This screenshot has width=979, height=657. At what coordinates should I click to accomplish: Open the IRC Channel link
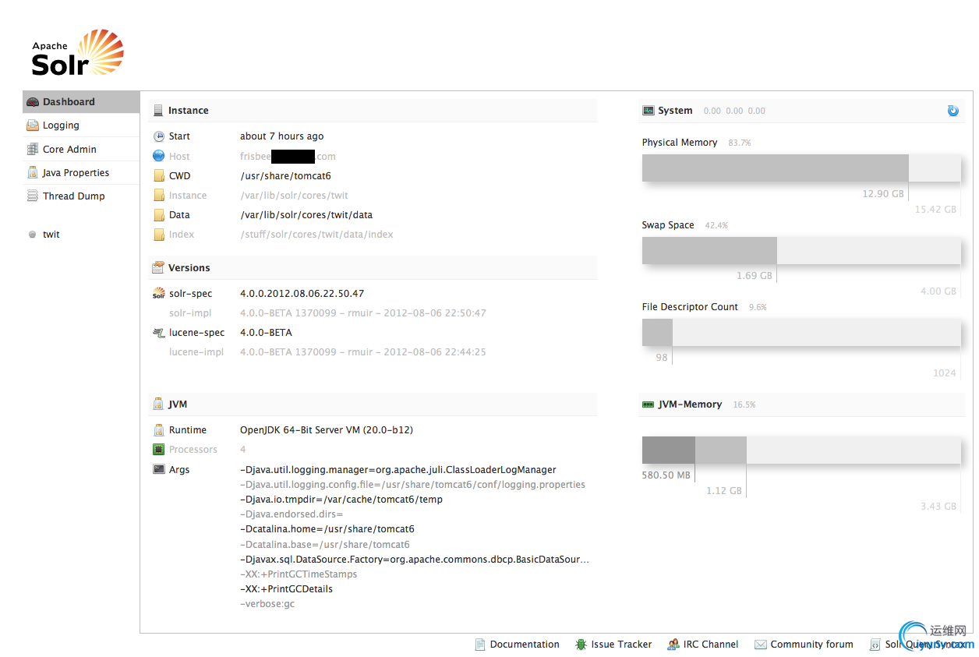[x=711, y=645]
